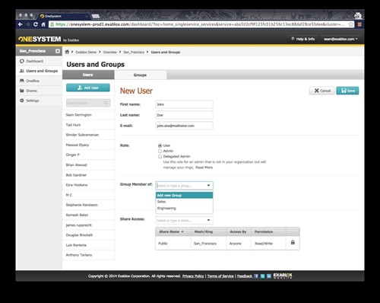Select user Sean Derrington

click(88, 115)
